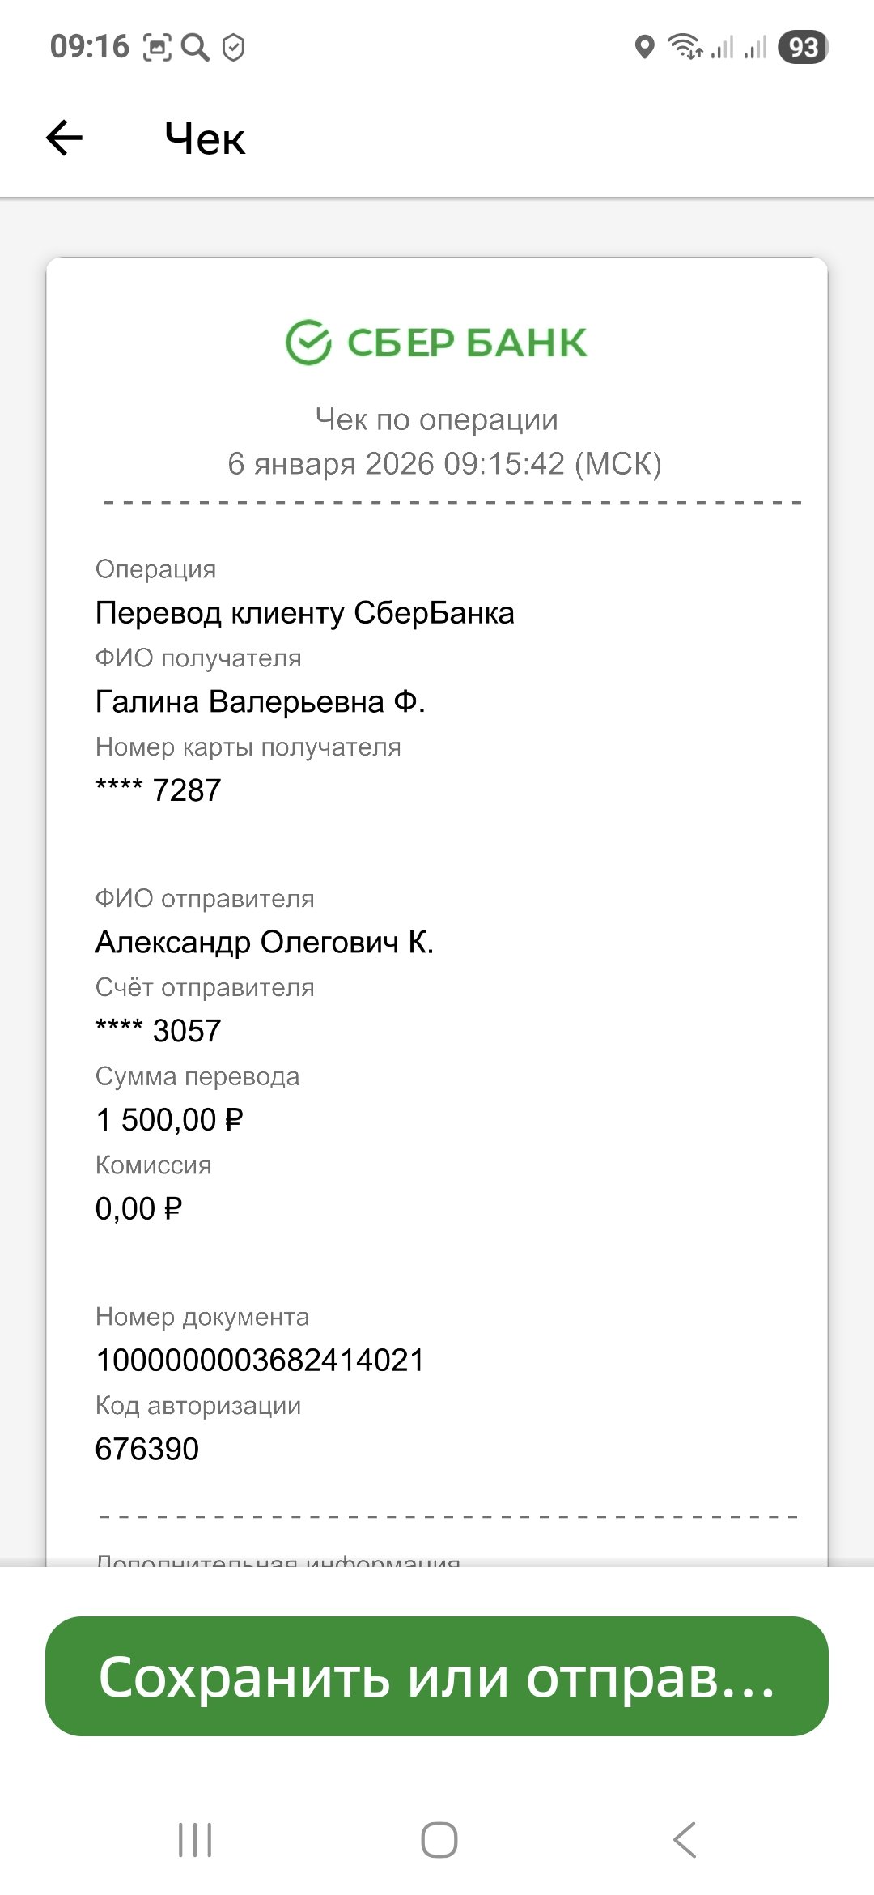Tap the battery level indicator 93
874x1895 pixels.
pyautogui.click(x=803, y=47)
